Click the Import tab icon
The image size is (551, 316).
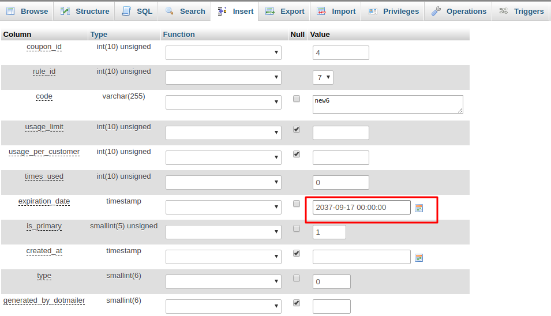pyautogui.click(x=321, y=11)
